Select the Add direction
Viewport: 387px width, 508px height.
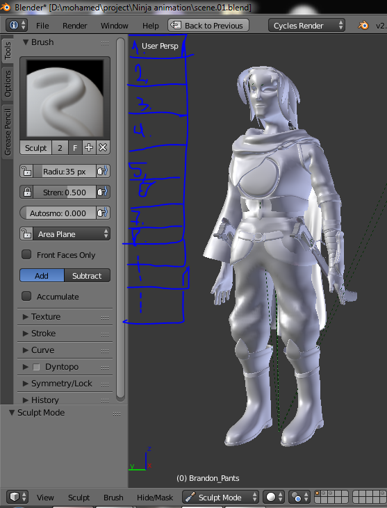(x=42, y=275)
